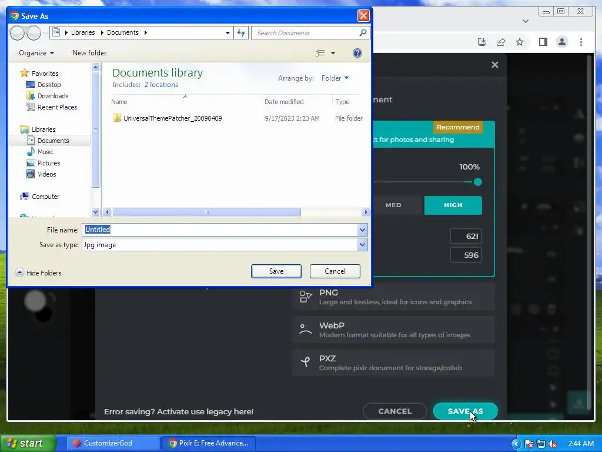
Task: Choose WebP format option
Action: click(393, 330)
